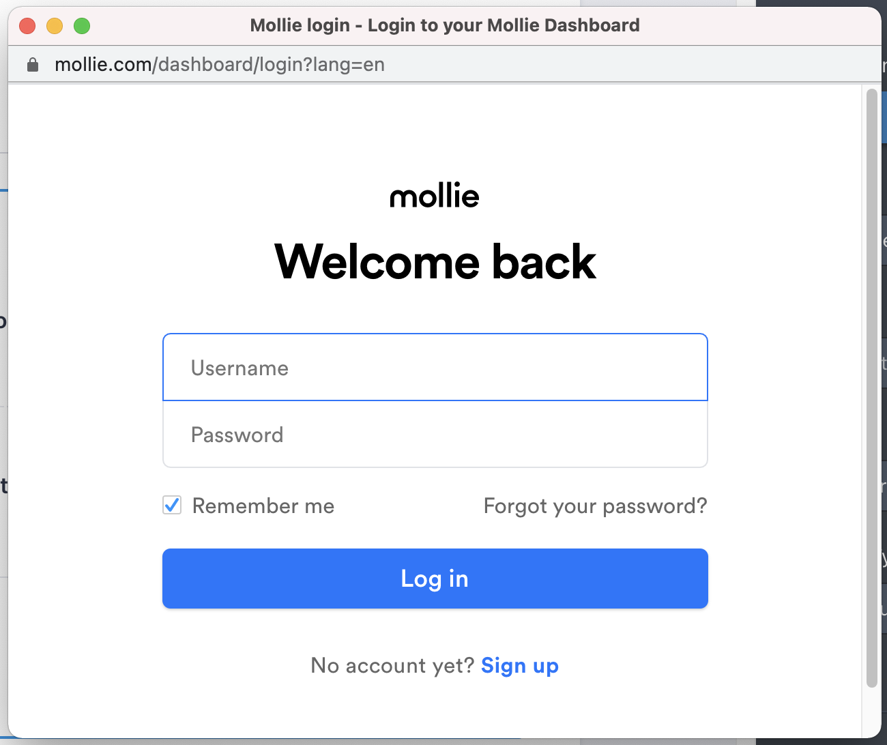Click the Remember me label text
Viewport: 887px width, 745px height.
(x=263, y=506)
